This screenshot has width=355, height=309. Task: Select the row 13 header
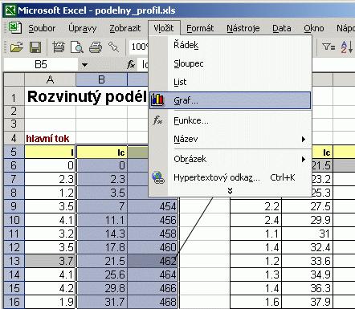pos(14,261)
